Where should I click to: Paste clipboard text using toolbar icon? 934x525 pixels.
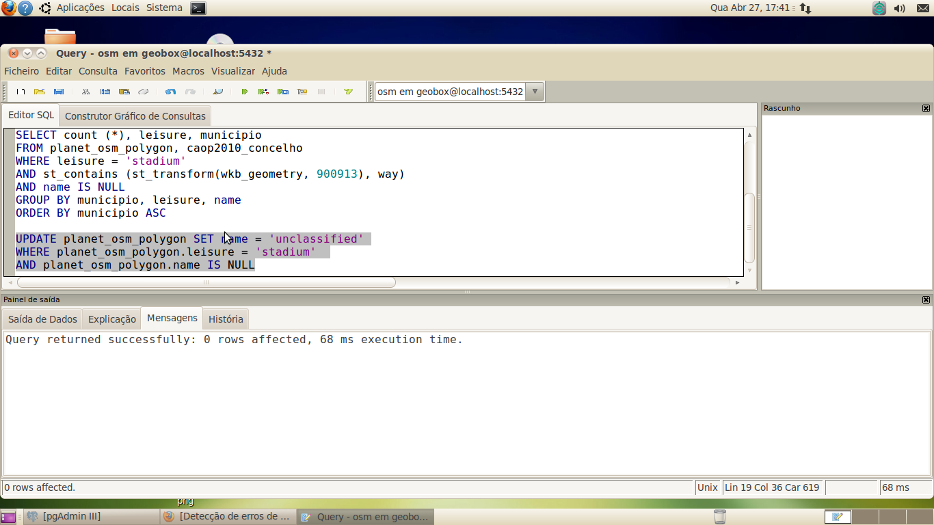[124, 92]
